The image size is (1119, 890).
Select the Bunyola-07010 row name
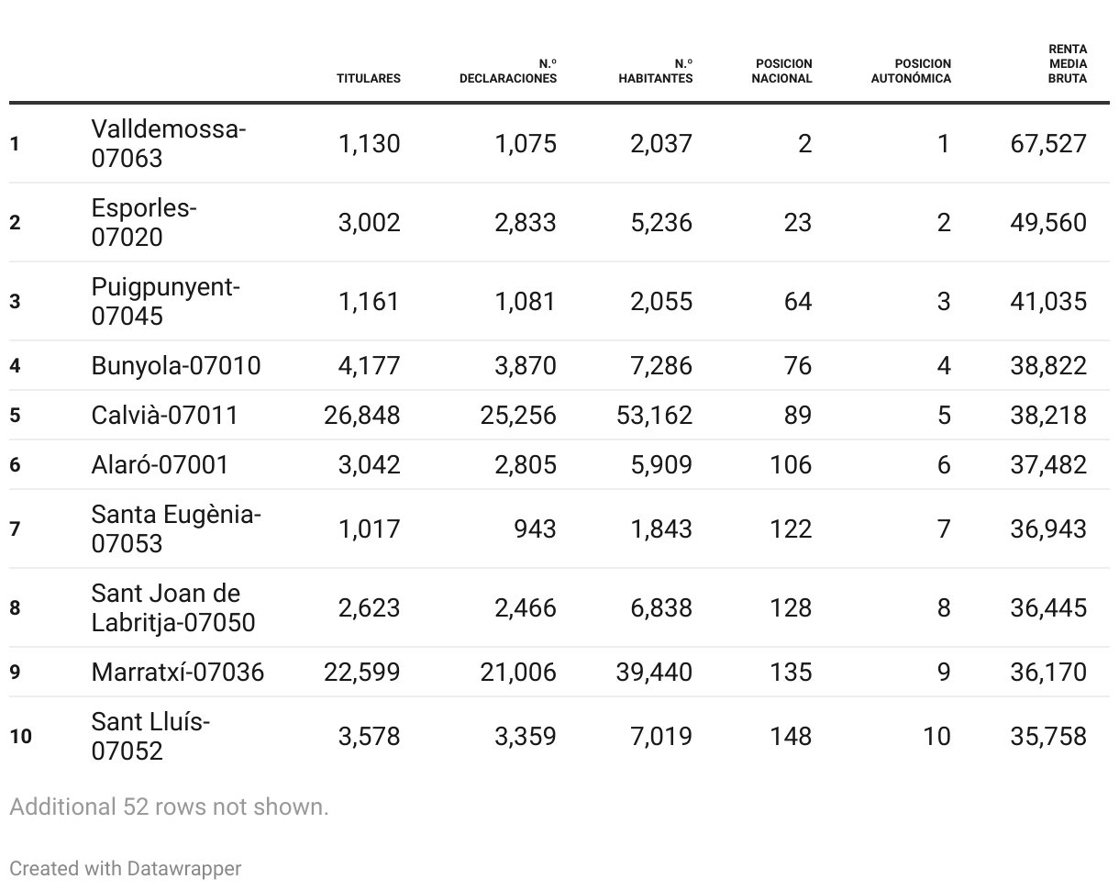[x=176, y=365]
